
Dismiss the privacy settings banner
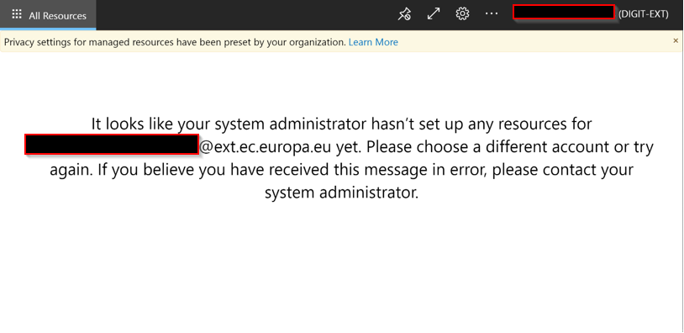tap(676, 40)
